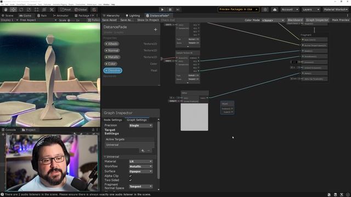This screenshot has height=197, width=351.
Task: Open Preview Packages in Use dropdown
Action: (x=239, y=9)
